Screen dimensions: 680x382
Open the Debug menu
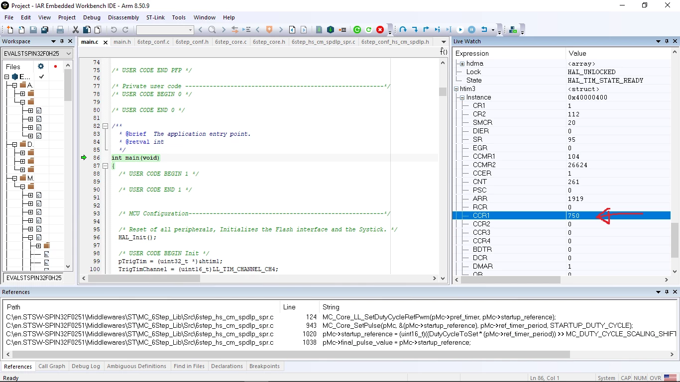coord(92,17)
